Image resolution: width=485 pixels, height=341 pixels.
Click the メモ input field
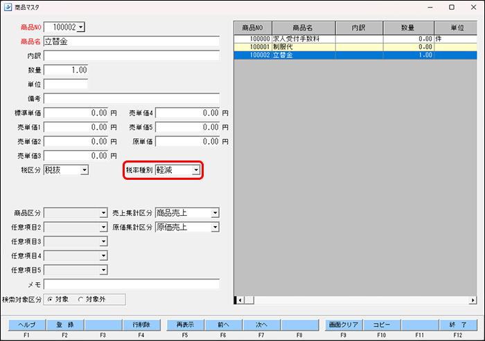pos(132,284)
